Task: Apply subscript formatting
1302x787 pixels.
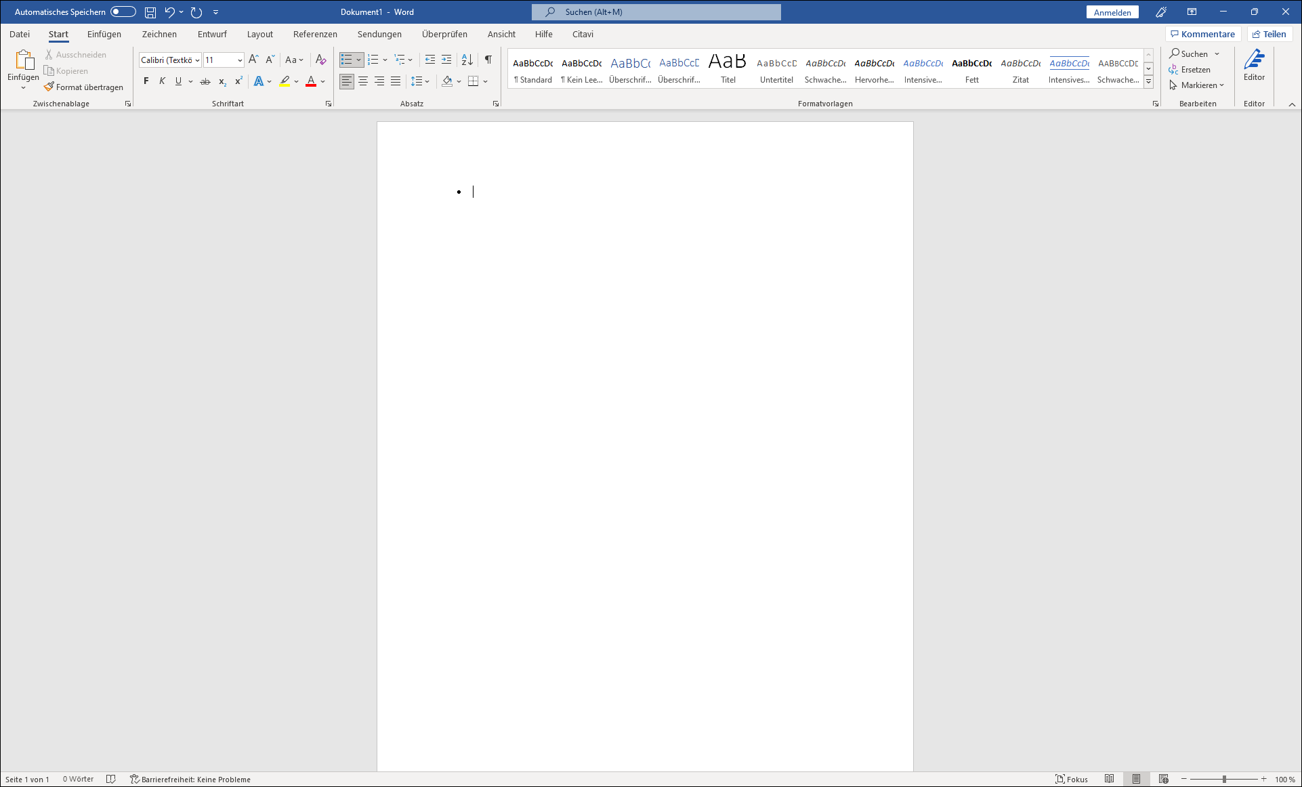Action: pos(222,81)
